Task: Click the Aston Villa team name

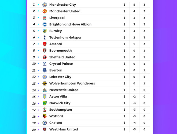Action: click(58, 96)
